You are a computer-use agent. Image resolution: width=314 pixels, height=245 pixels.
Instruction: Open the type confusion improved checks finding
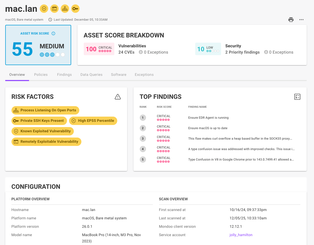click(x=241, y=149)
